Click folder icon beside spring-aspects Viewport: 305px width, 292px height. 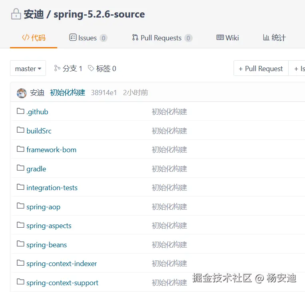pyautogui.click(x=20, y=225)
